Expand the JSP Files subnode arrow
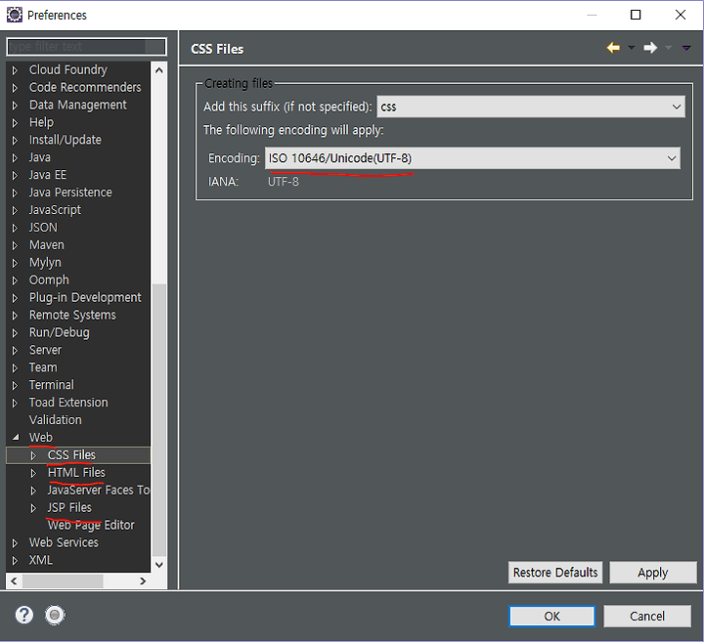 tap(33, 508)
